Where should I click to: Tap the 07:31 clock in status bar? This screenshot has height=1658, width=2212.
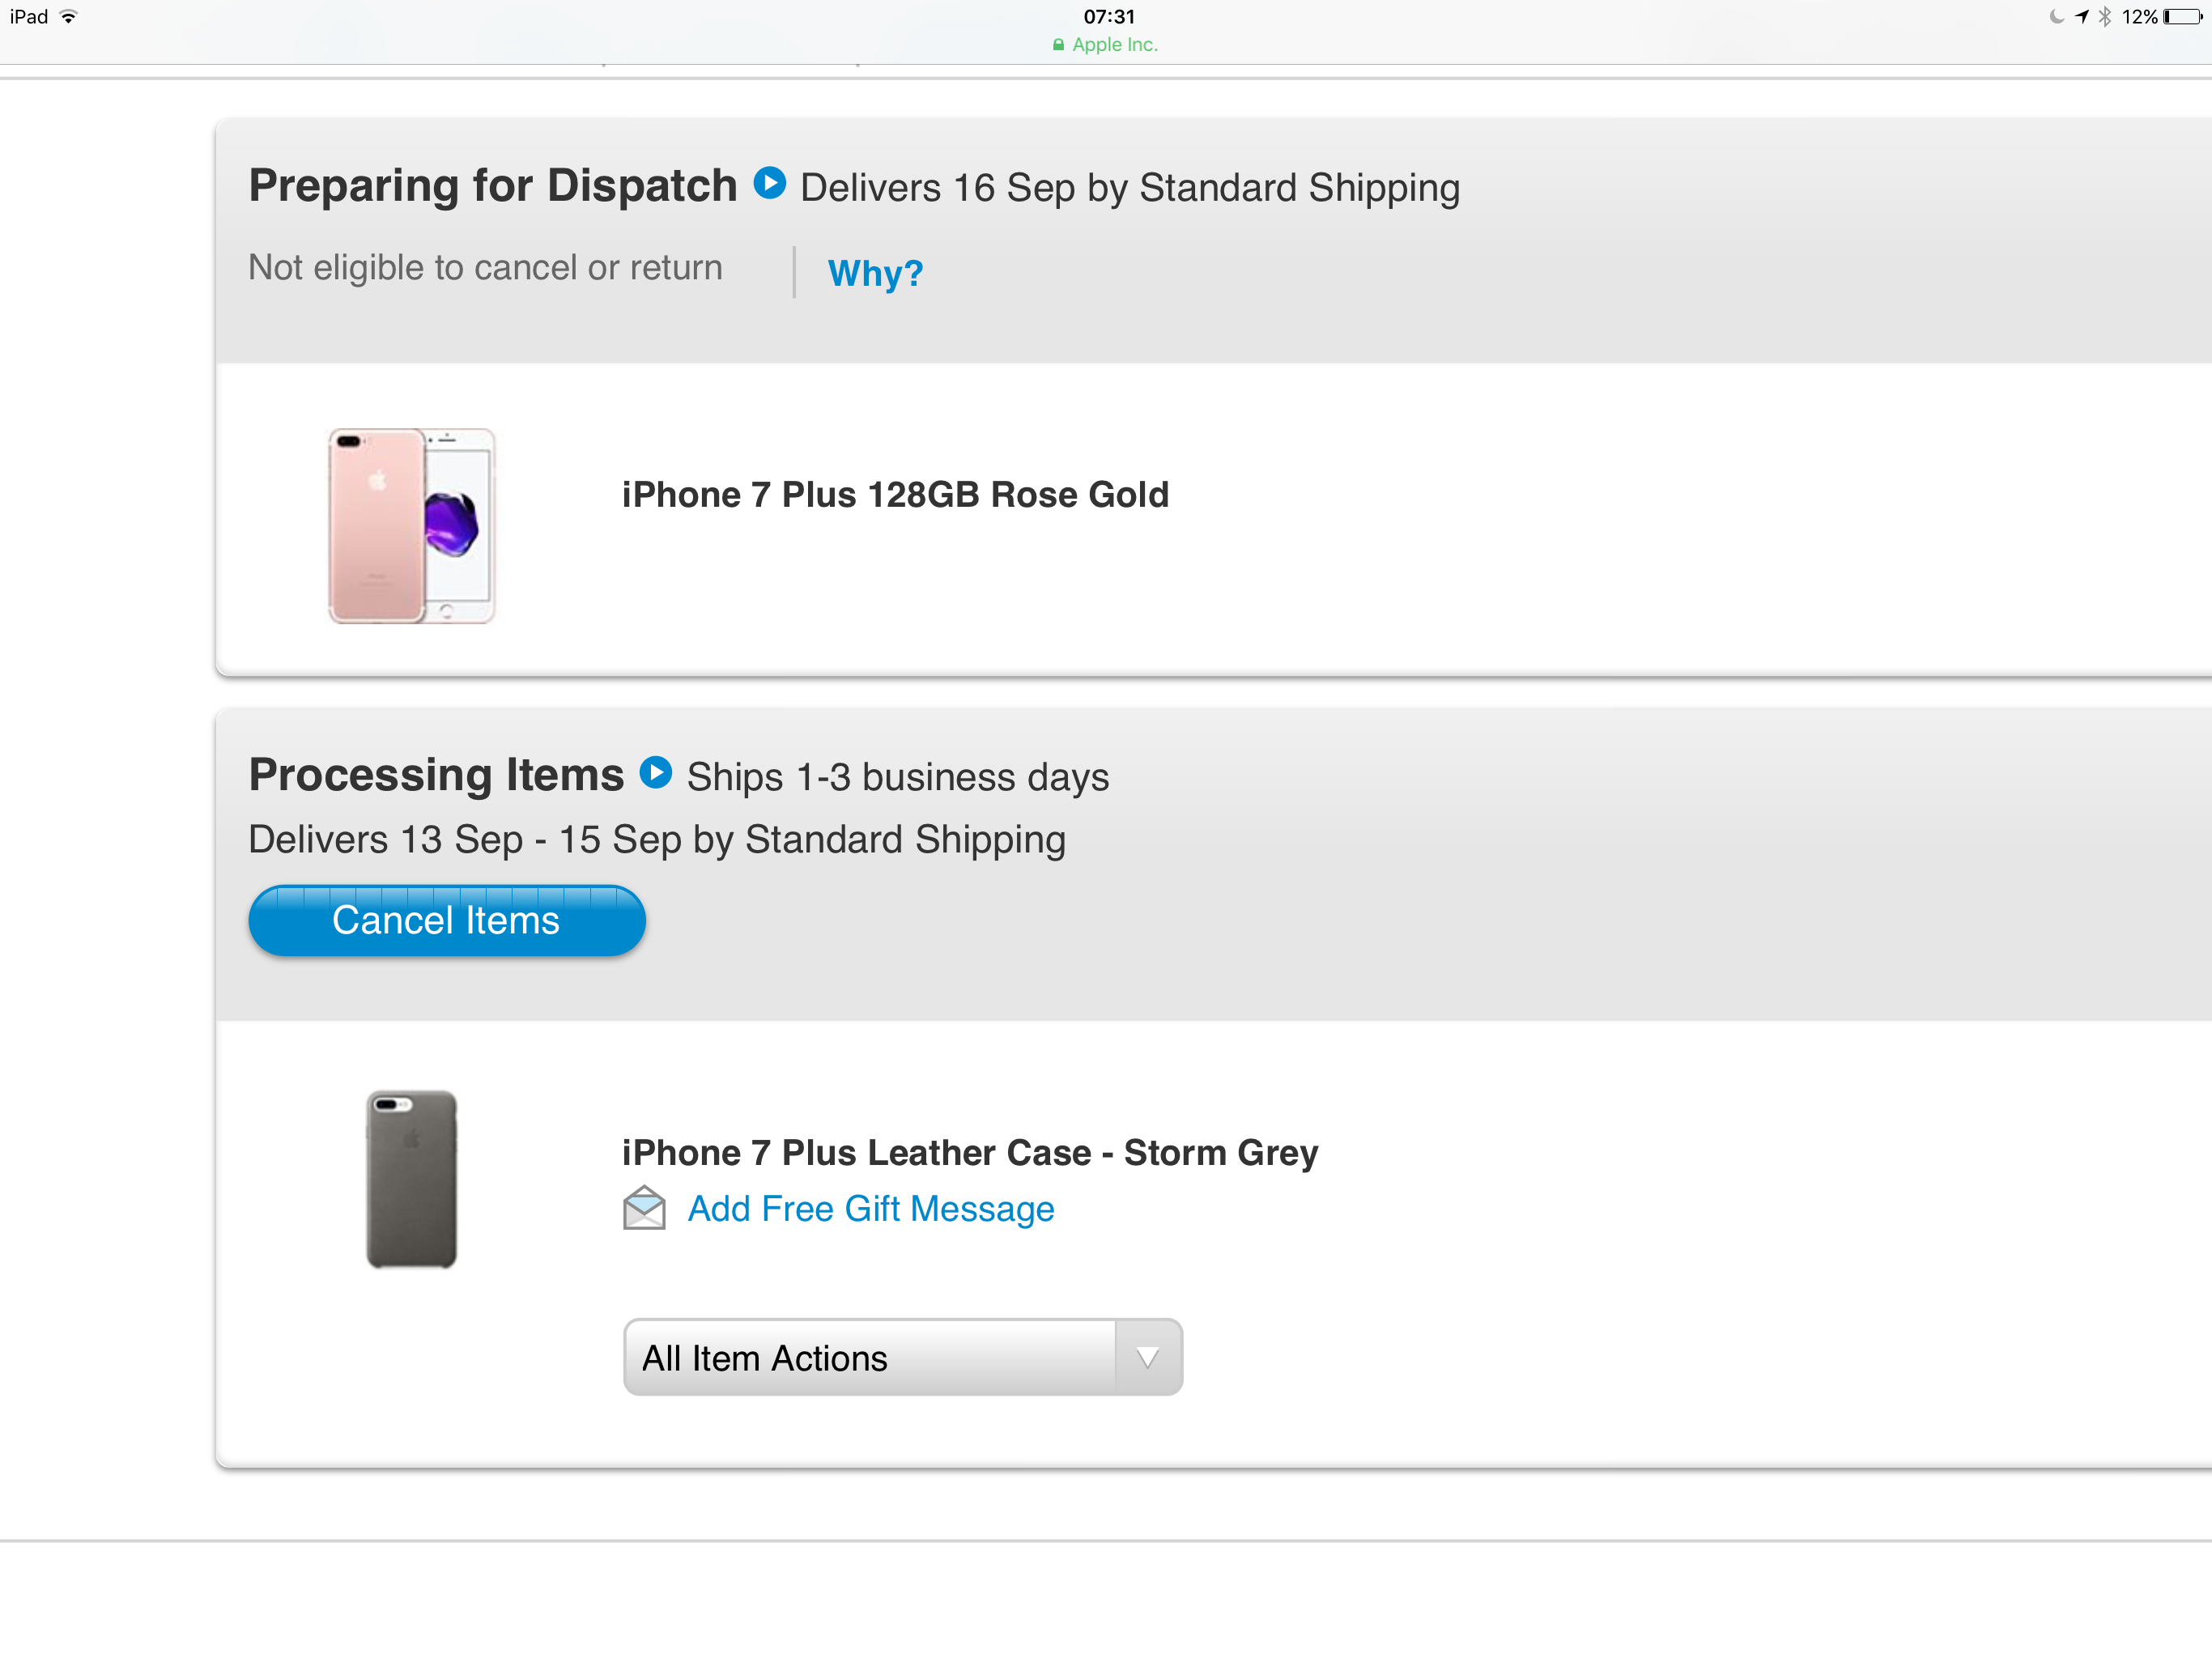click(x=1108, y=17)
